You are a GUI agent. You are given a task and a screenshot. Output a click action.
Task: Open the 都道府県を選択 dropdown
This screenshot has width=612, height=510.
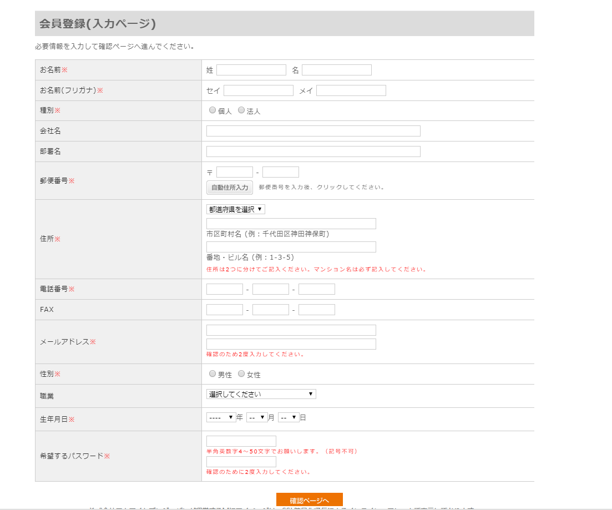click(x=236, y=209)
